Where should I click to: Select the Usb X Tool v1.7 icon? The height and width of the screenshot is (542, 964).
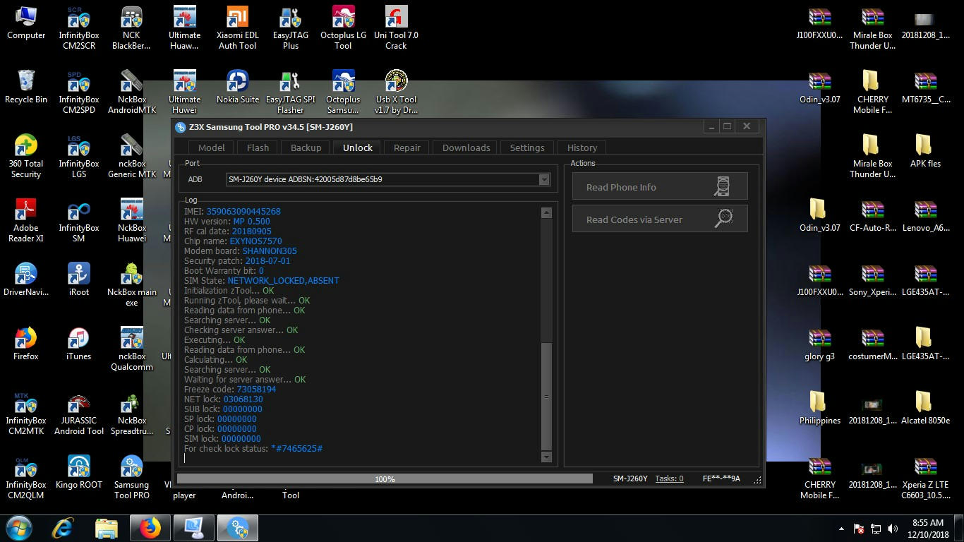pos(396,92)
